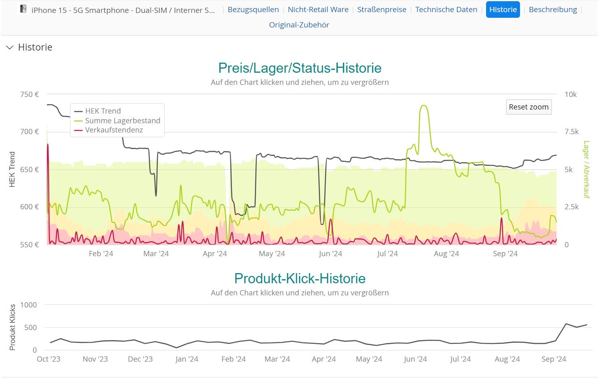Click the 500 value on click chart
Image resolution: width=598 pixels, height=379 pixels.
(30, 328)
